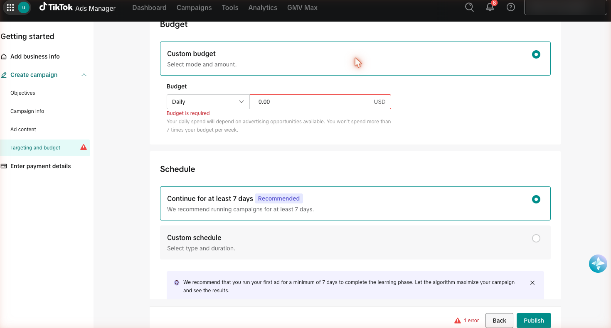
Task: Select the Custom budget radio button
Action: pyautogui.click(x=536, y=54)
